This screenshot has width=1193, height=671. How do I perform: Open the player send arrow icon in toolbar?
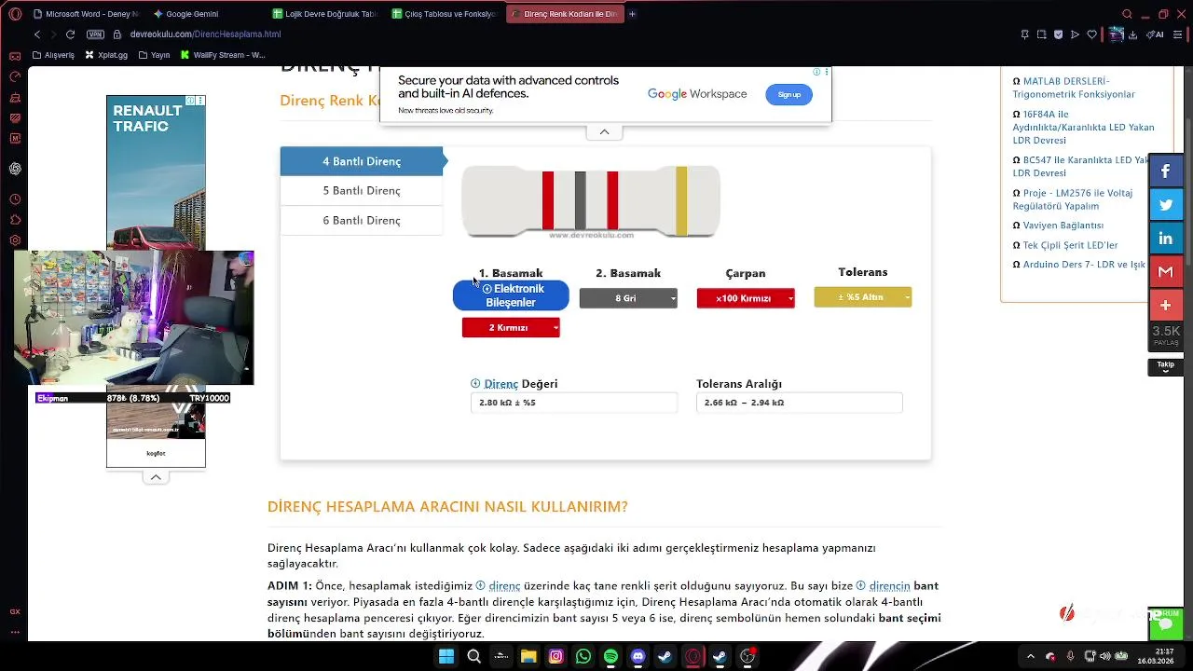tap(1075, 34)
